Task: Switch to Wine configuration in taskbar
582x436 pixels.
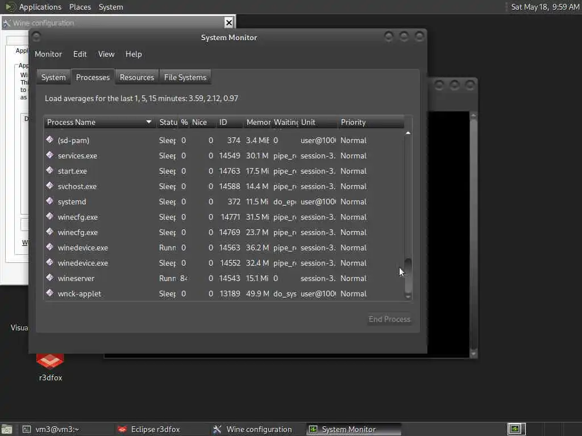Action: click(259, 429)
